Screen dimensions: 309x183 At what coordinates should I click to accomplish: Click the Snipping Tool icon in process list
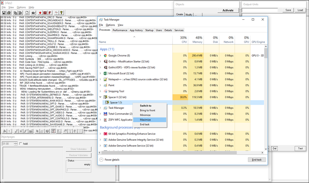point(105,91)
